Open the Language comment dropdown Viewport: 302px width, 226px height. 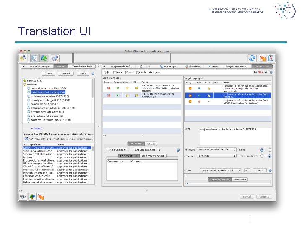pyautogui.click(x=146, y=150)
